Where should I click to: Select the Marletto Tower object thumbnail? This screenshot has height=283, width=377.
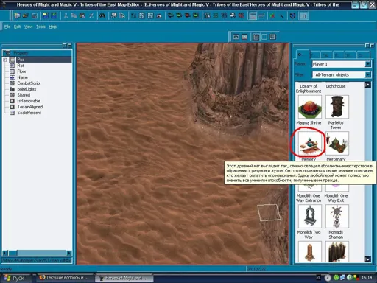[x=337, y=107]
